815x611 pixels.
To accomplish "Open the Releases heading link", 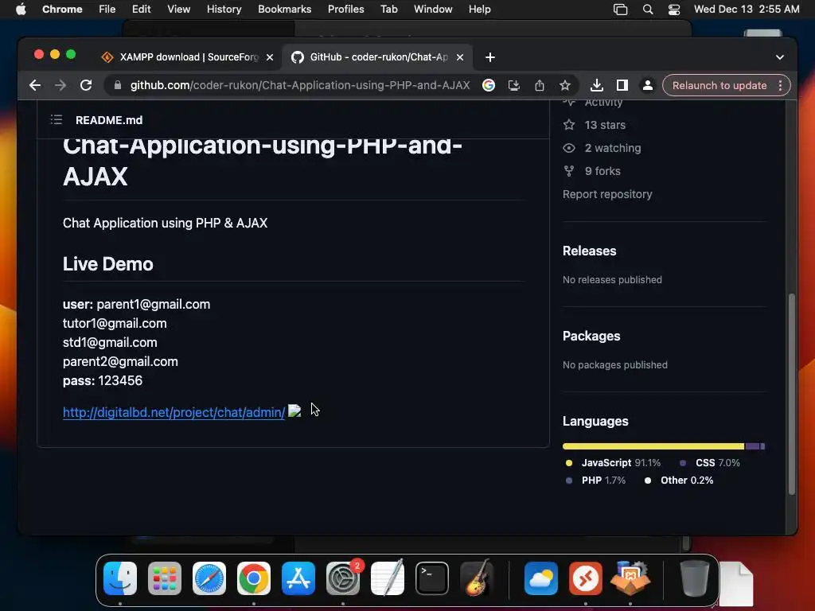I will click(590, 251).
